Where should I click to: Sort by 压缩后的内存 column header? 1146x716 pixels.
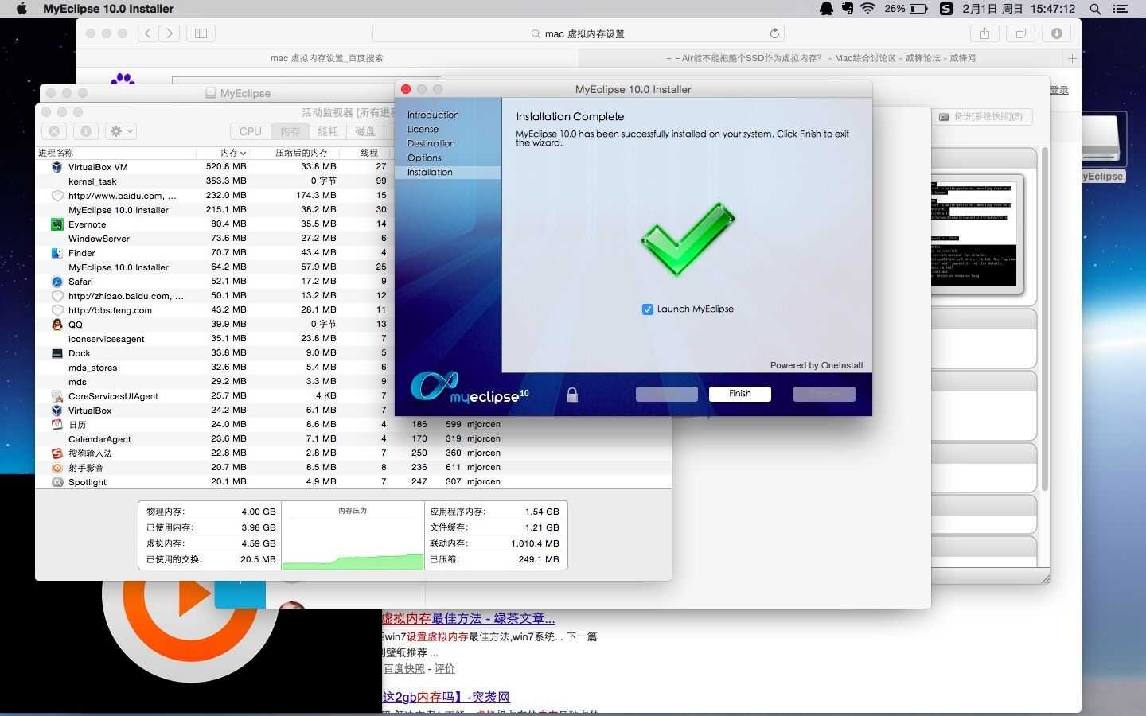coord(301,153)
